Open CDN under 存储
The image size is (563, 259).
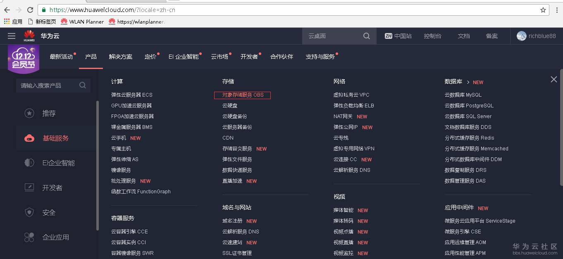point(228,138)
